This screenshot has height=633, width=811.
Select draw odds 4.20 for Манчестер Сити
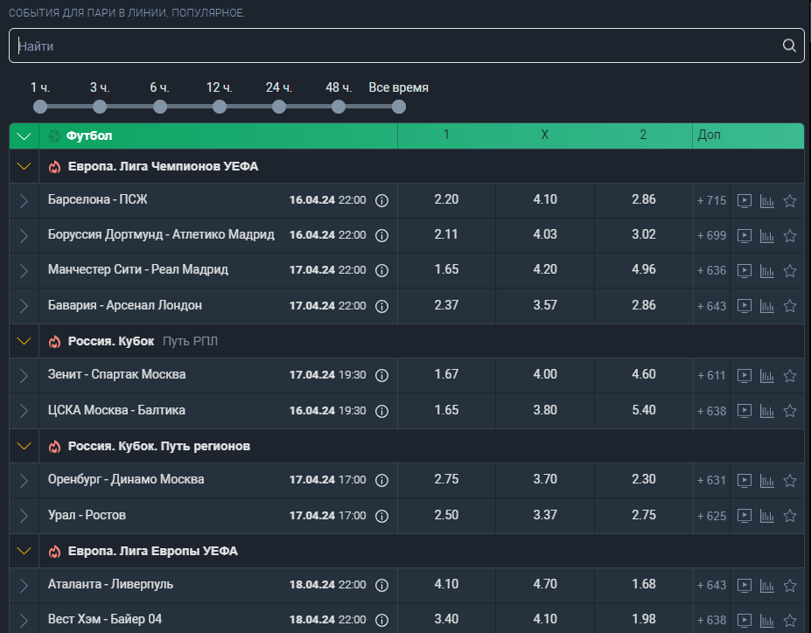coord(545,270)
